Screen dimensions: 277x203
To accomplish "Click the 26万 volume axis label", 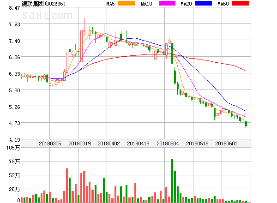I will [14, 190].
